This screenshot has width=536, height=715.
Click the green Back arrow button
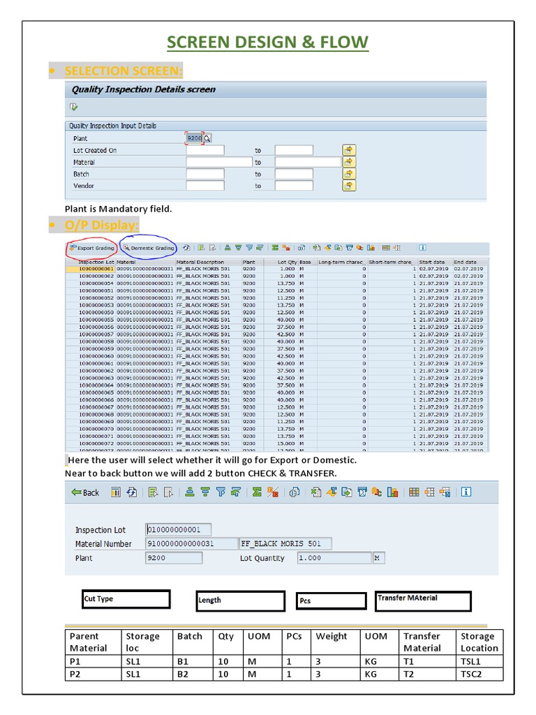point(85,492)
